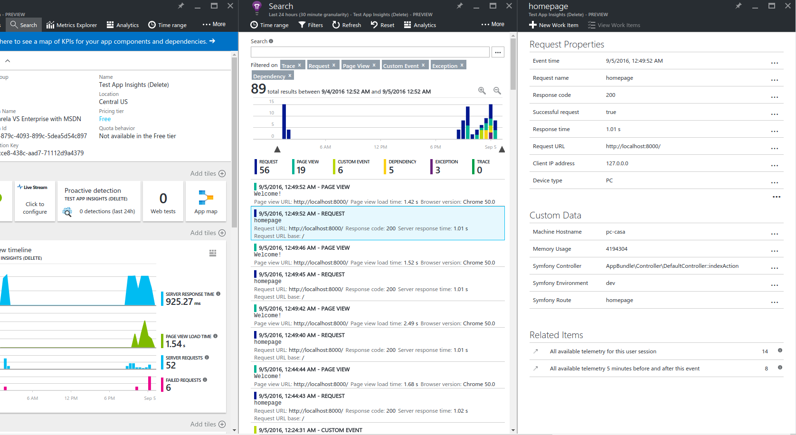Open telemetry 5 minutes before and after
This screenshot has width=796, height=435.
(x=656, y=369)
